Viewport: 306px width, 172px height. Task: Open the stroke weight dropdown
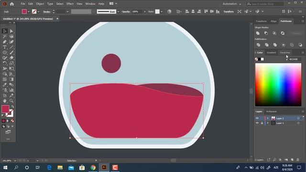point(67,11)
